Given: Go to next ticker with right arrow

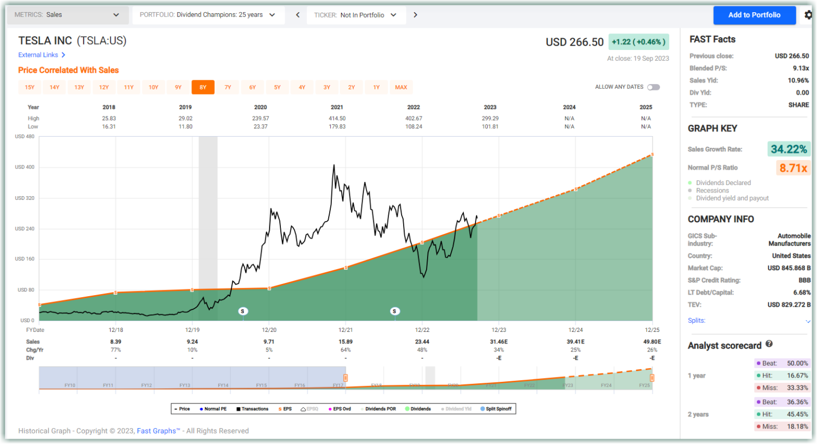Looking at the screenshot, I should (x=415, y=15).
